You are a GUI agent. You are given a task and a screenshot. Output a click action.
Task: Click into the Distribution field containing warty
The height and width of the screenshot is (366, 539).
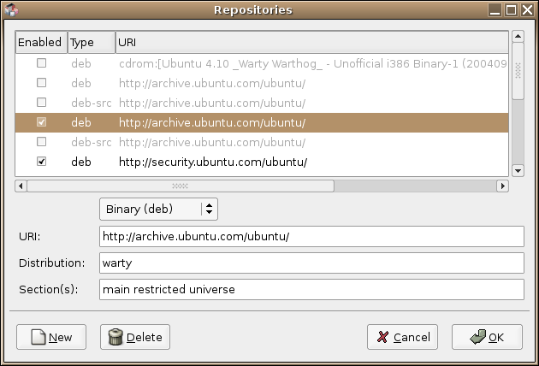(x=311, y=263)
